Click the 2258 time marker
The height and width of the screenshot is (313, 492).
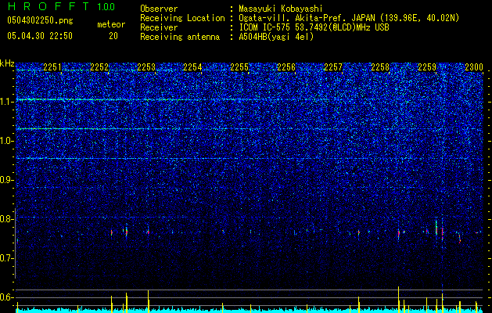tap(380, 67)
